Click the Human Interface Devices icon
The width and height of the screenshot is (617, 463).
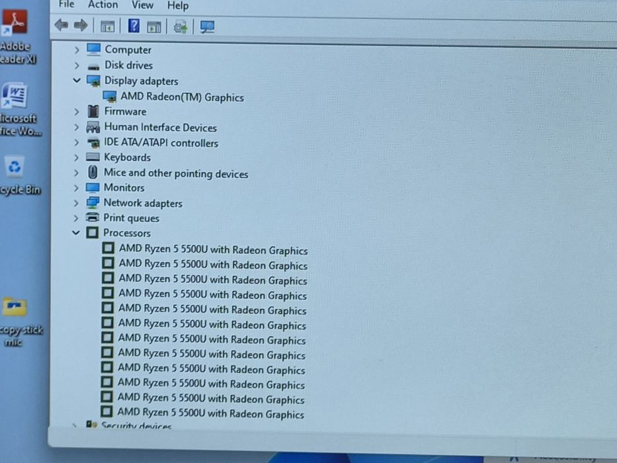pos(93,127)
